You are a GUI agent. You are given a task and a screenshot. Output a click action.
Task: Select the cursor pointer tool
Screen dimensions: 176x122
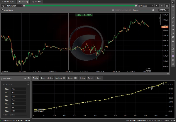pos(173,3)
